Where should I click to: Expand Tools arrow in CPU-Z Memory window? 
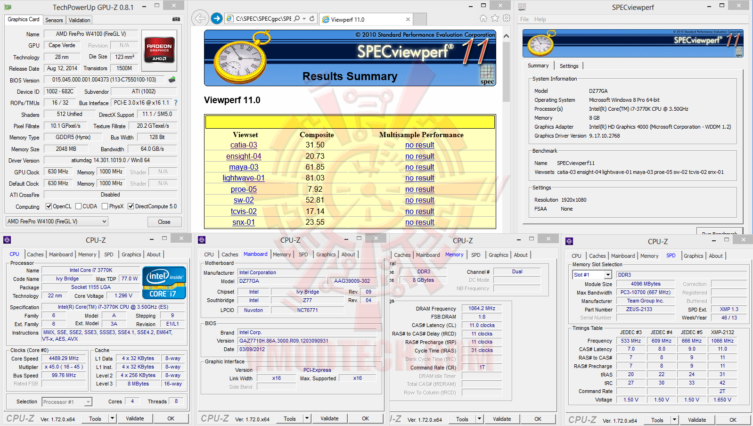point(479,419)
